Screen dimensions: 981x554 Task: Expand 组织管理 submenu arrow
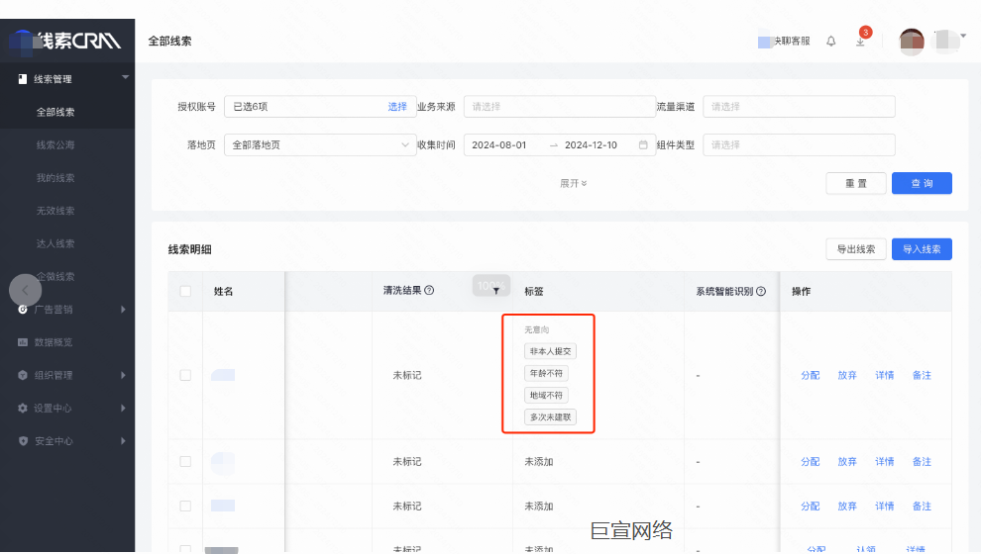click(x=123, y=375)
